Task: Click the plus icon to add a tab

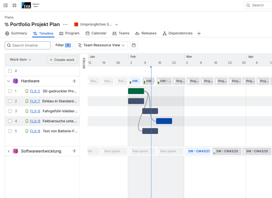Action: click(199, 34)
